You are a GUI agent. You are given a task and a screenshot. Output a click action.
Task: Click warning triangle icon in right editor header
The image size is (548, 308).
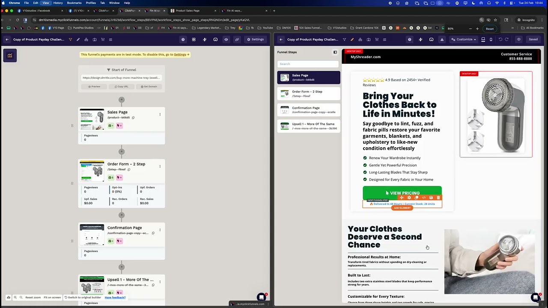point(442,39)
